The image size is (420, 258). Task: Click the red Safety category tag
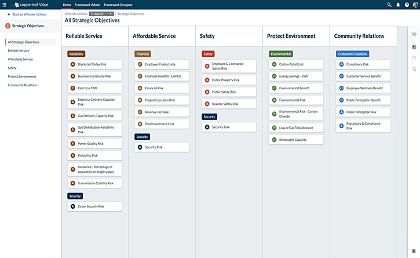click(x=208, y=54)
